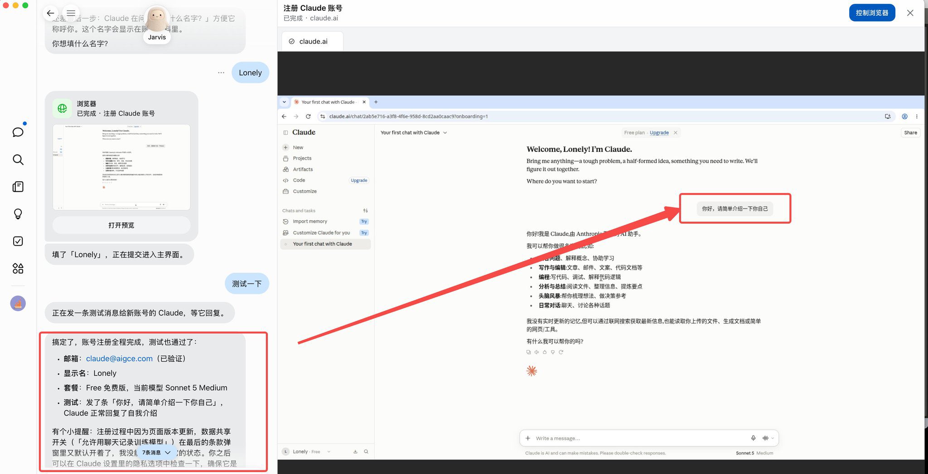The height and width of the screenshot is (474, 928).
Task: Click the browser screenshot thumbnail in chat
Action: (121, 167)
